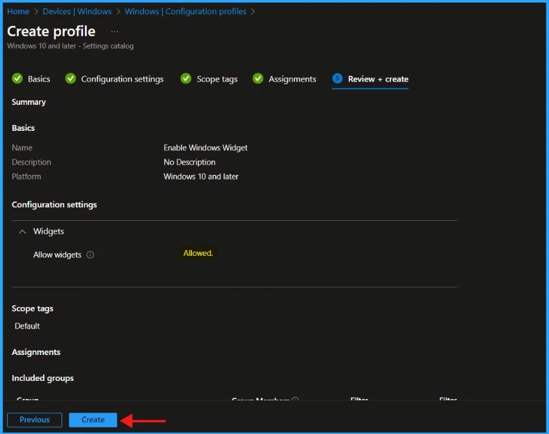Click the Widgets section heading
Image resolution: width=549 pixels, height=434 pixels.
49,231
